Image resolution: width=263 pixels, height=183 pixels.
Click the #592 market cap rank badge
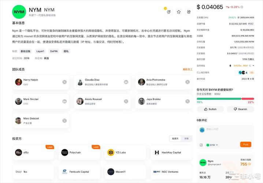coord(251,24)
